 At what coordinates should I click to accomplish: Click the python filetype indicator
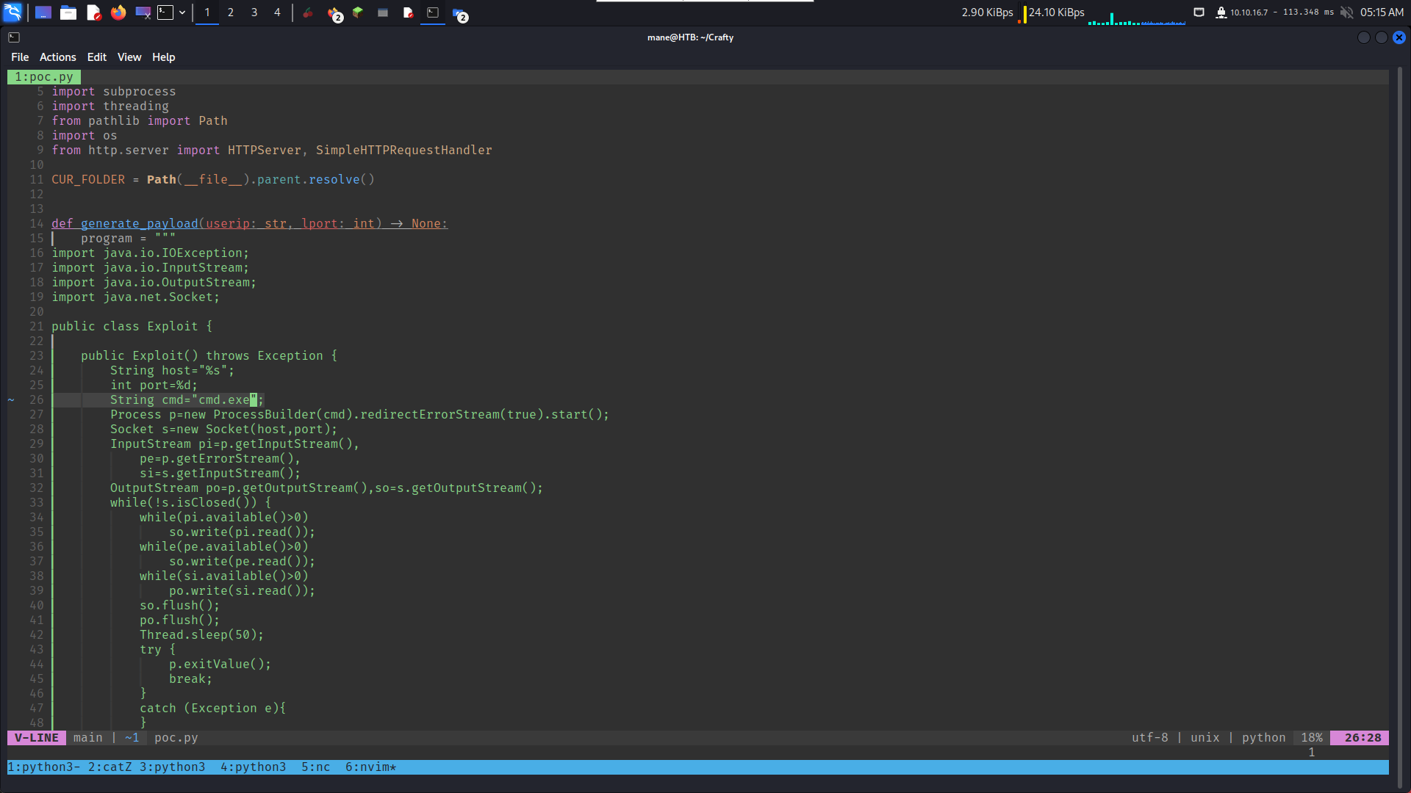pyautogui.click(x=1263, y=738)
